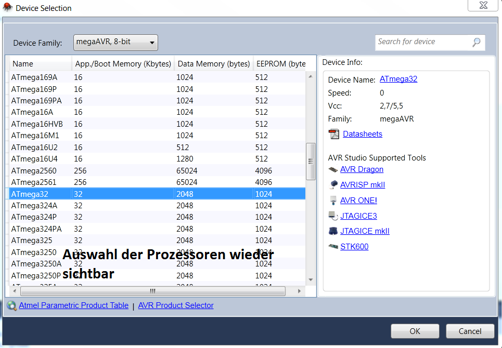Sort by App./Boot Memory column header
This screenshot has width=502, height=348.
point(123,63)
